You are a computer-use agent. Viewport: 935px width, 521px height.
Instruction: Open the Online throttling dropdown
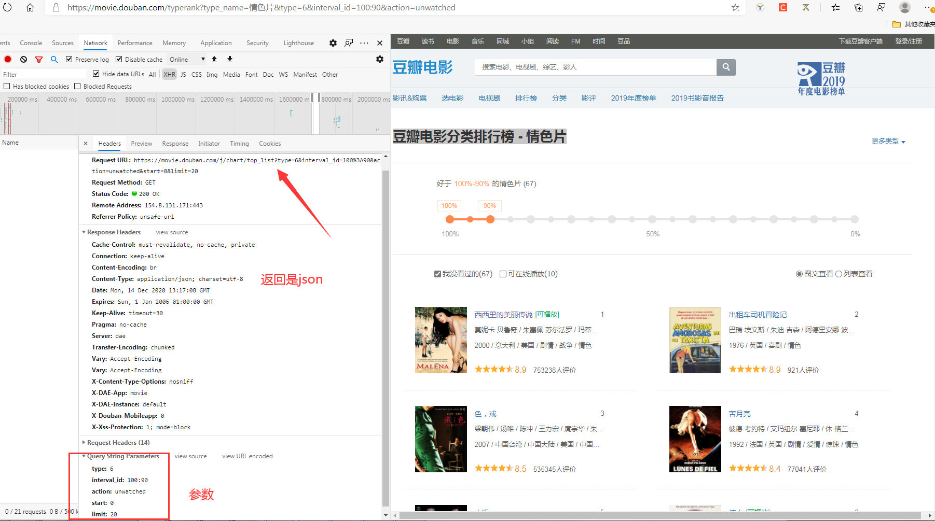point(187,59)
